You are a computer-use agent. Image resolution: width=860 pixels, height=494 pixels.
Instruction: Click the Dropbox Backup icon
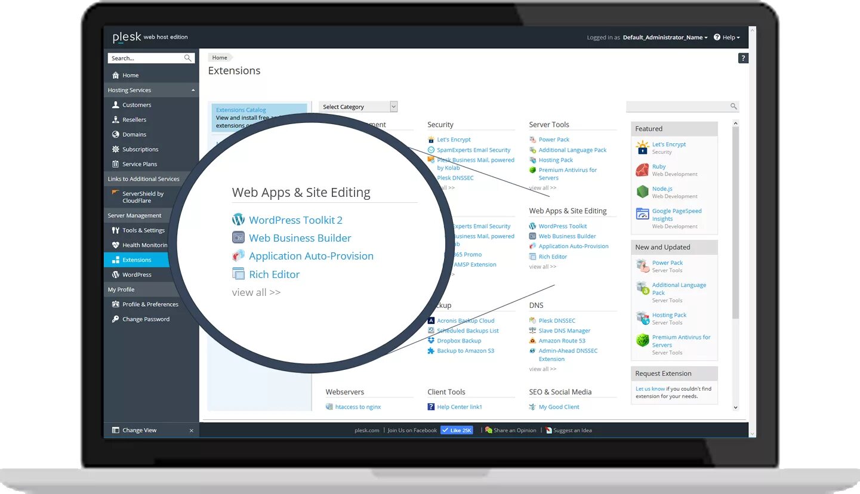431,341
